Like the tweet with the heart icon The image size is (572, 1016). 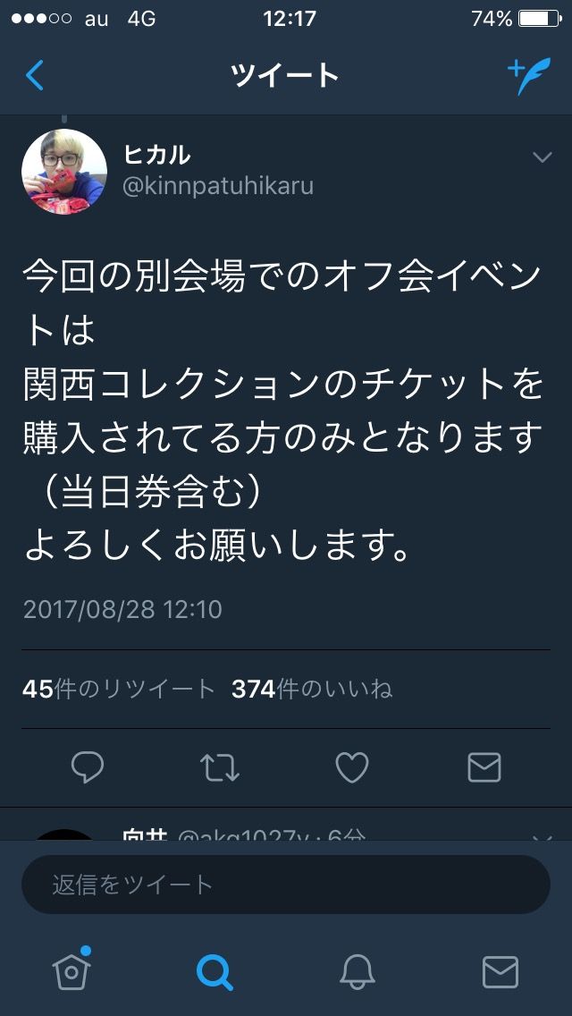pyautogui.click(x=352, y=768)
